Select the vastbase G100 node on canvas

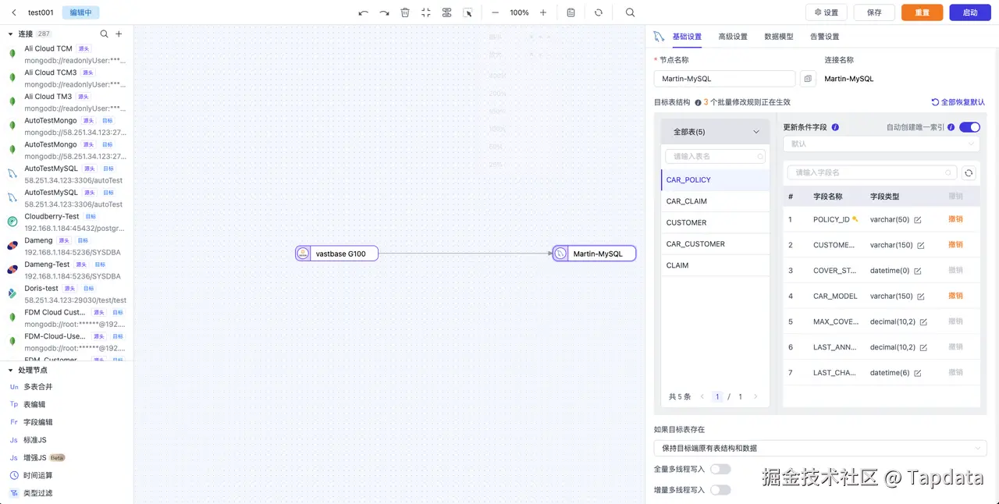[x=336, y=254]
